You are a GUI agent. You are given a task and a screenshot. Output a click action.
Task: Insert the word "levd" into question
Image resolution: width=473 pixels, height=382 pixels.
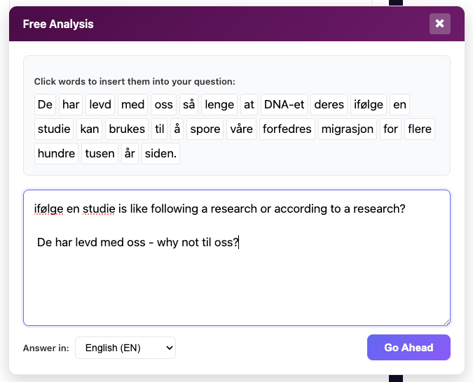click(x=99, y=105)
